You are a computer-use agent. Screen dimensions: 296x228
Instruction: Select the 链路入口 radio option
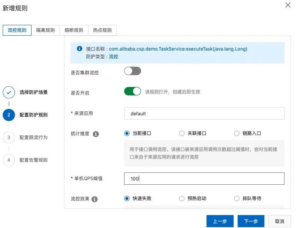[237, 133]
